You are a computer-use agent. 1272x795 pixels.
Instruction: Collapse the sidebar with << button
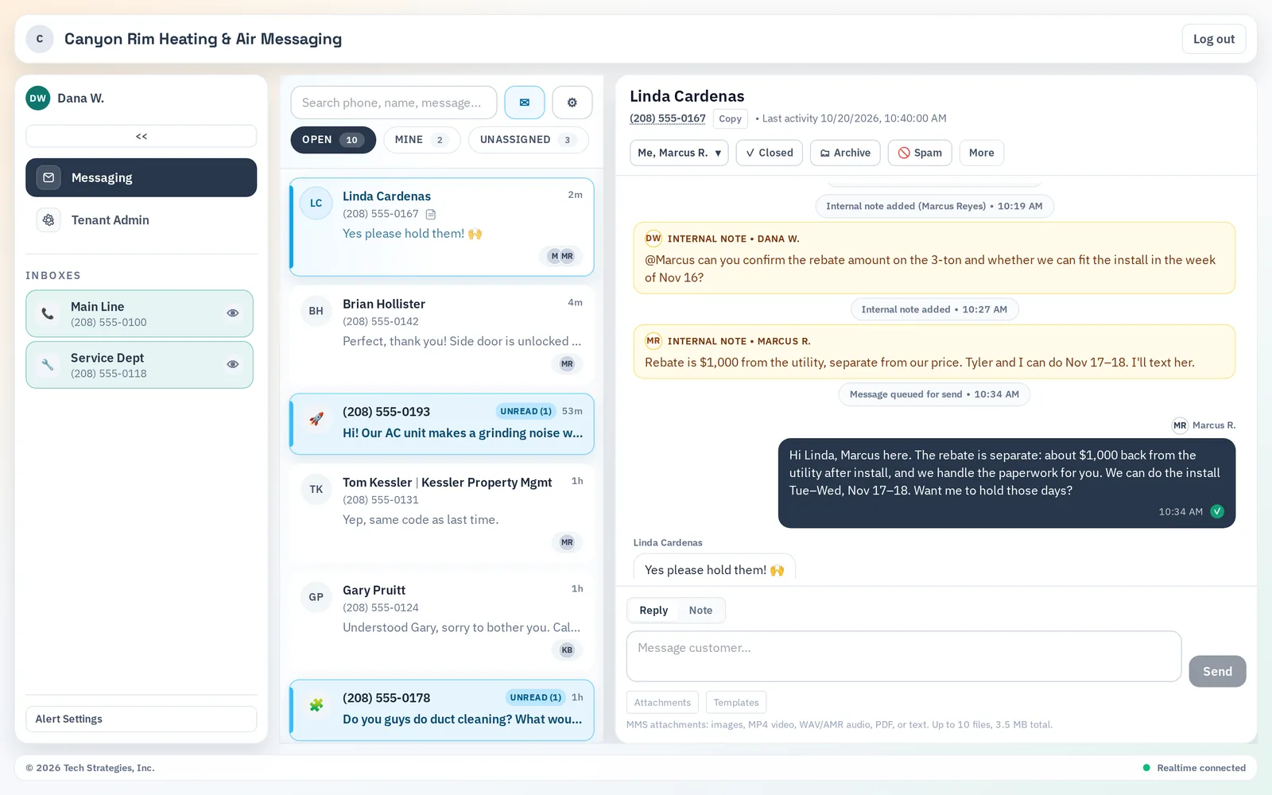pyautogui.click(x=142, y=136)
